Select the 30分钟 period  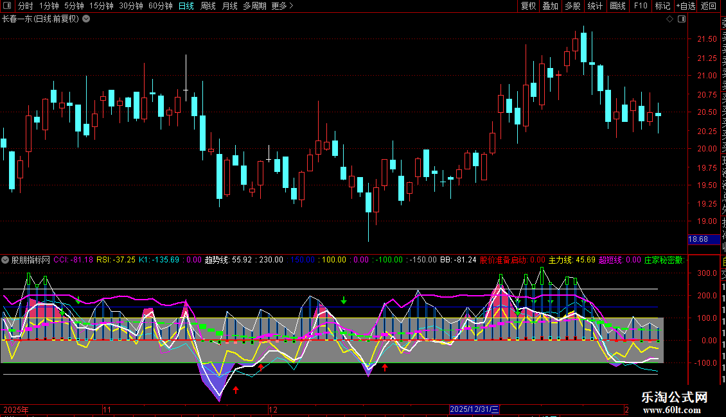[131, 6]
